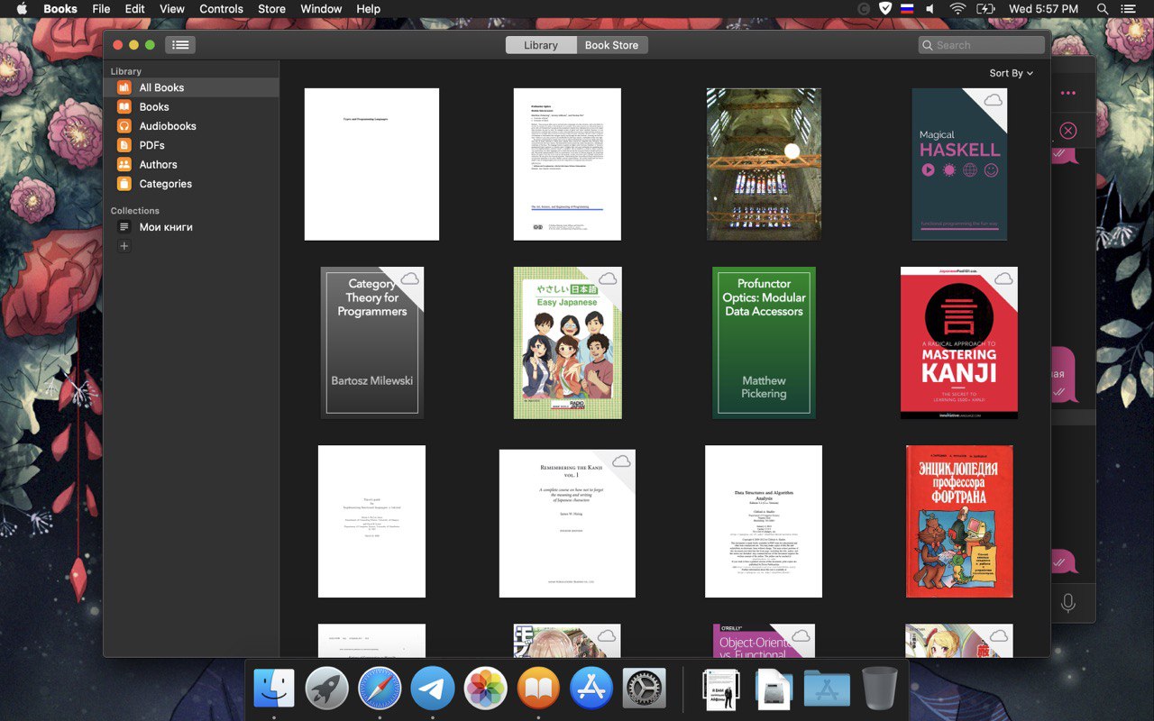Image resolution: width=1154 pixels, height=721 pixels.
Task: Open Telegram from the Dock
Action: click(x=433, y=689)
